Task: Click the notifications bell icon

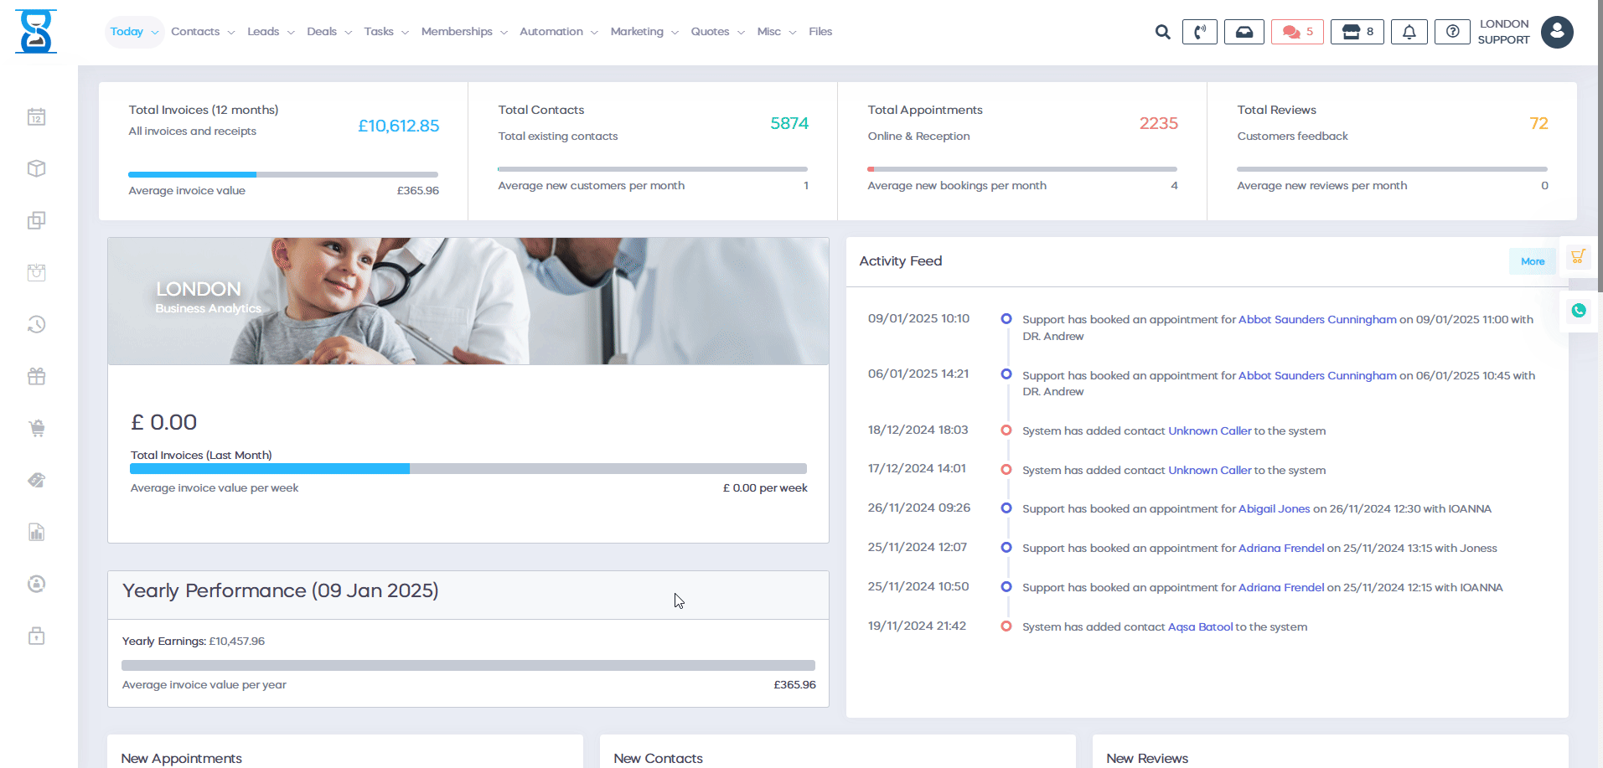Action: (x=1409, y=32)
